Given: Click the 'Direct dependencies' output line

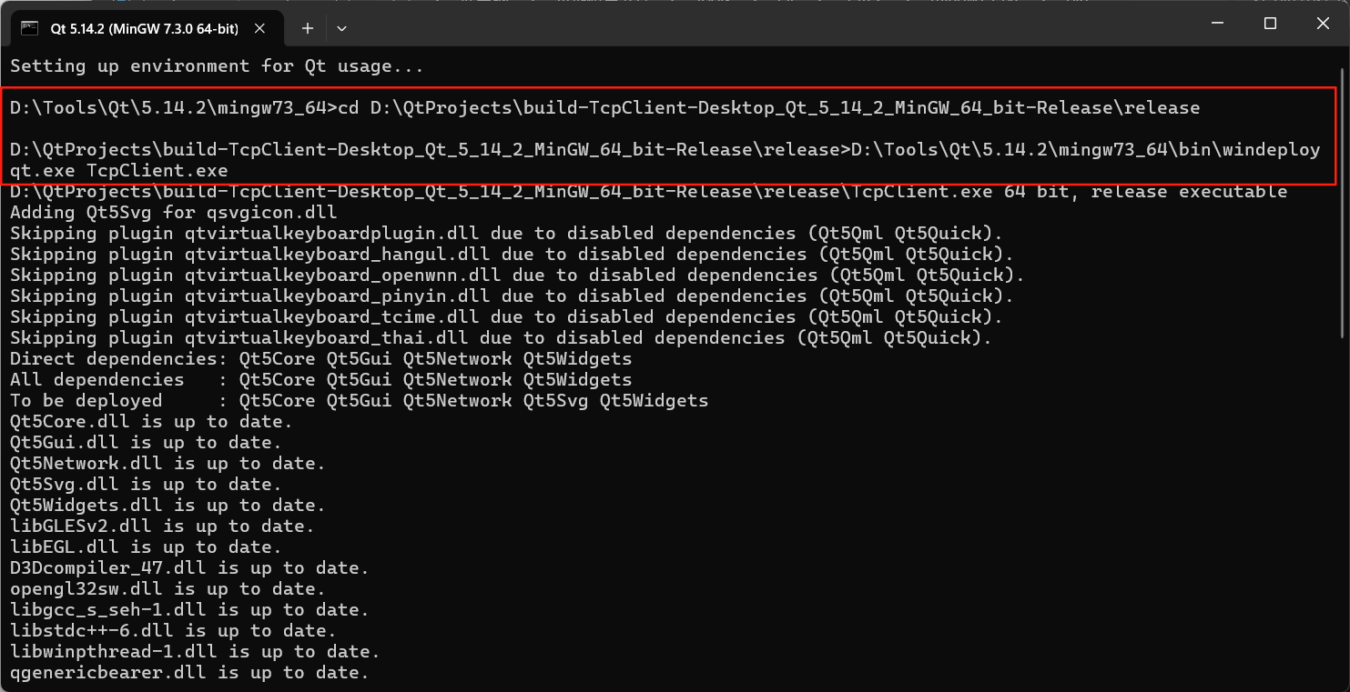Looking at the screenshot, I should point(319,358).
